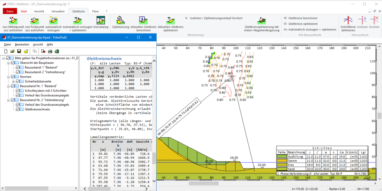Click the green Ausfüllung color swatch in legend
The width and height of the screenshot is (382, 191).
click(281, 156)
